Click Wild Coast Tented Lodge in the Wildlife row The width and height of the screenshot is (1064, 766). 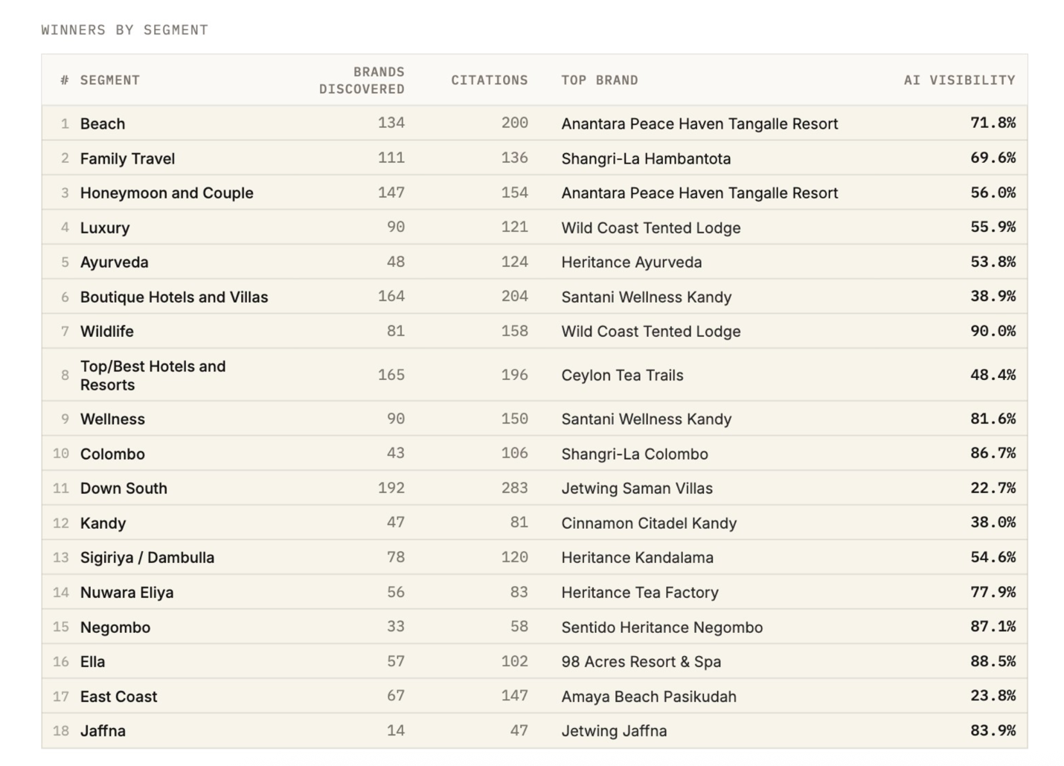(x=651, y=331)
